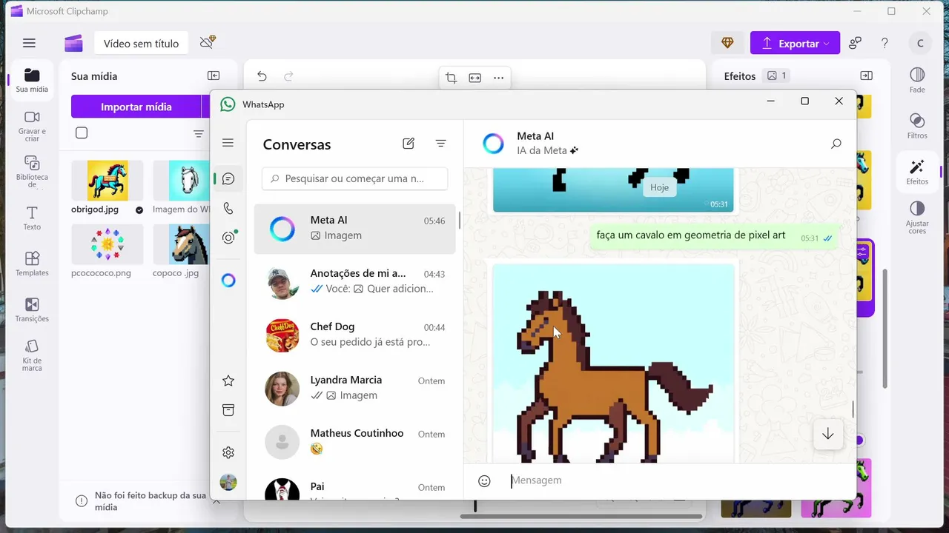Open WhatsApp Settings gear
This screenshot has width=949, height=533.
228,452
